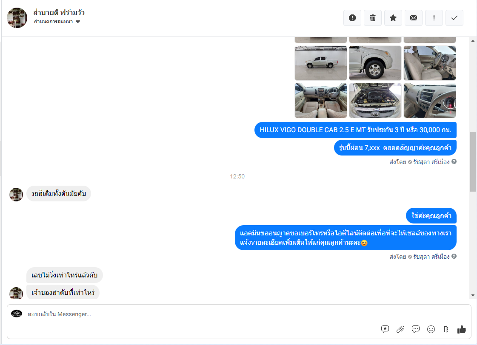Star this conversation as follow-up
Viewport: 477px width, 345px height.
[x=393, y=18]
